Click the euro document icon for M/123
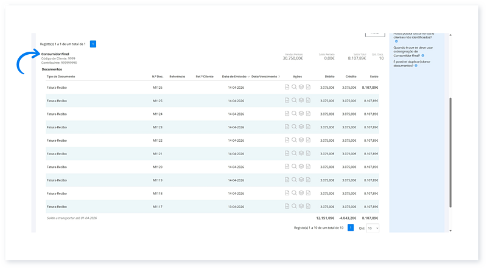Image resolution: width=487 pixels, height=269 pixels. click(308, 127)
